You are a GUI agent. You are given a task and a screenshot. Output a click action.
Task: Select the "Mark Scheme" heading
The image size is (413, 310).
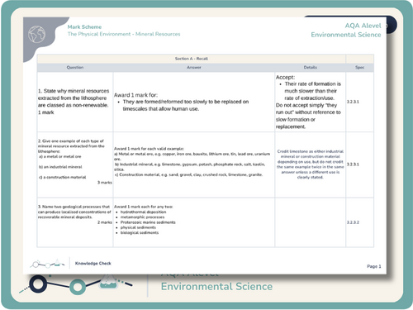pos(84,27)
